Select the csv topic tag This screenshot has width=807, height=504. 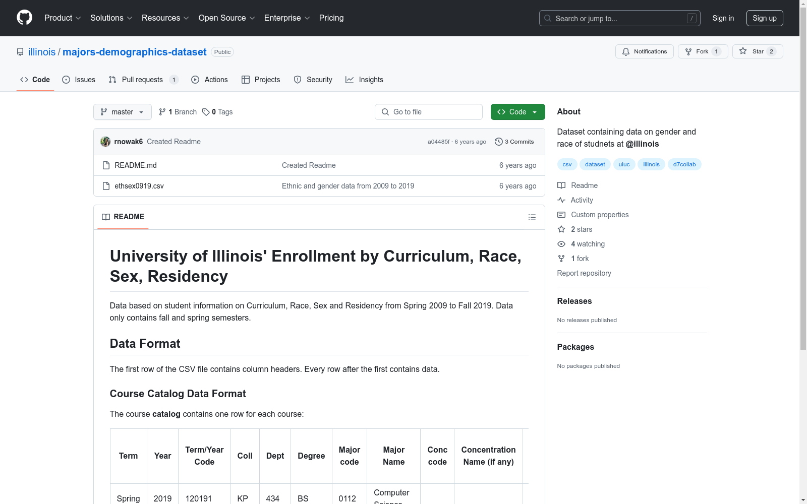567,164
